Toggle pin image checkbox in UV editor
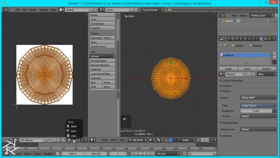The image size is (280, 158). pos(63,140)
